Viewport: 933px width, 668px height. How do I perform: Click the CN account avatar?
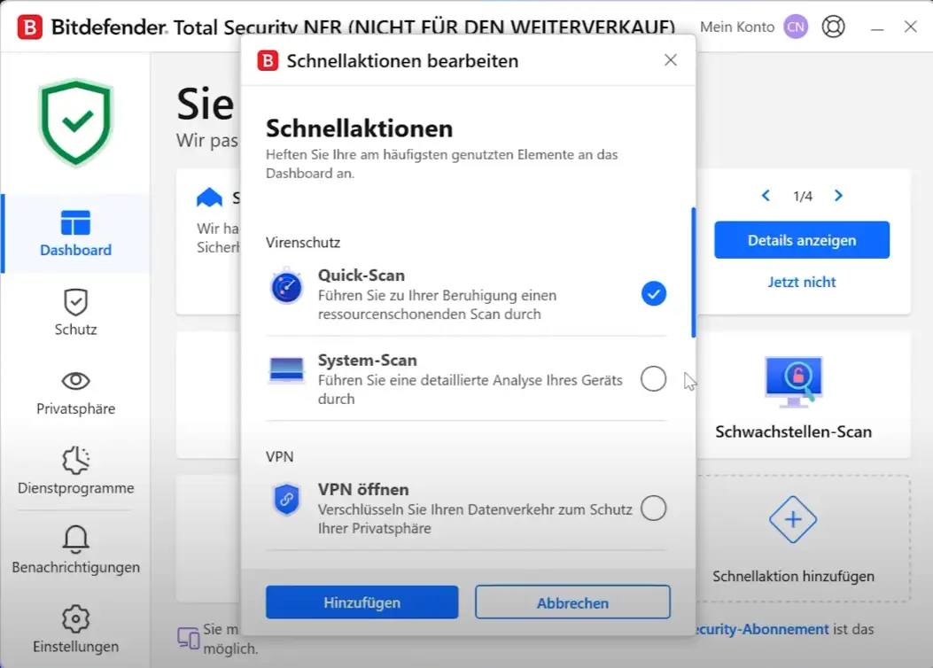pyautogui.click(x=796, y=27)
